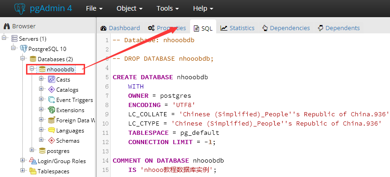Viewport: 390px width, 177px height.
Task: Click the Catalogs diamond icon
Action: (x=51, y=89)
